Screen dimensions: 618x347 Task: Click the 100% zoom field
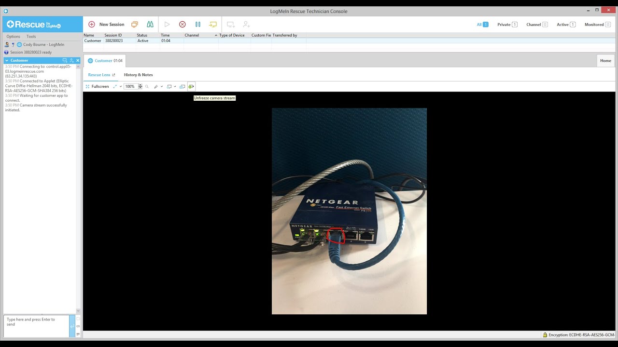[130, 86]
